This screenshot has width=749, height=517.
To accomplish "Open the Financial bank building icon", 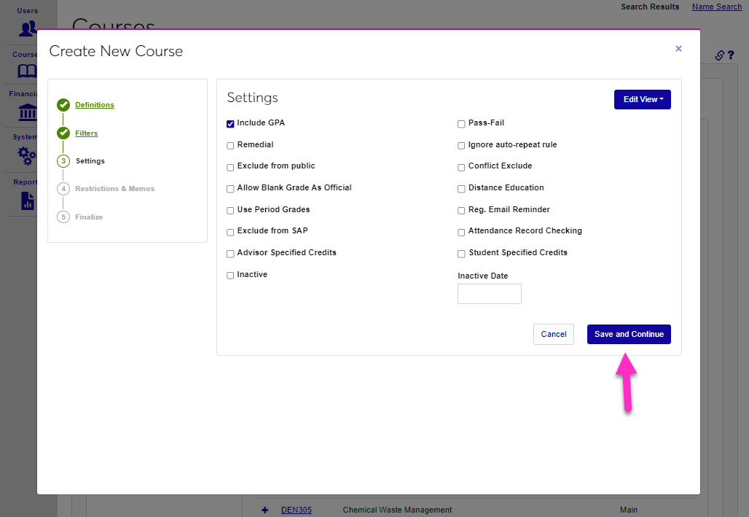I will click(x=28, y=113).
